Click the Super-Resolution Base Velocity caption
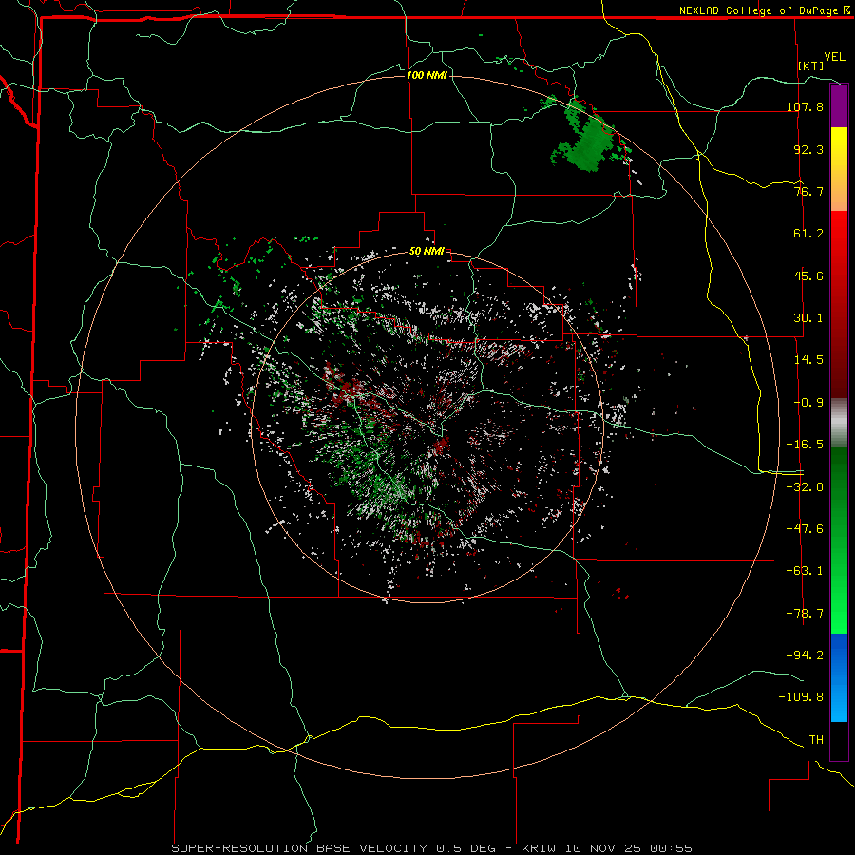 click(x=432, y=848)
